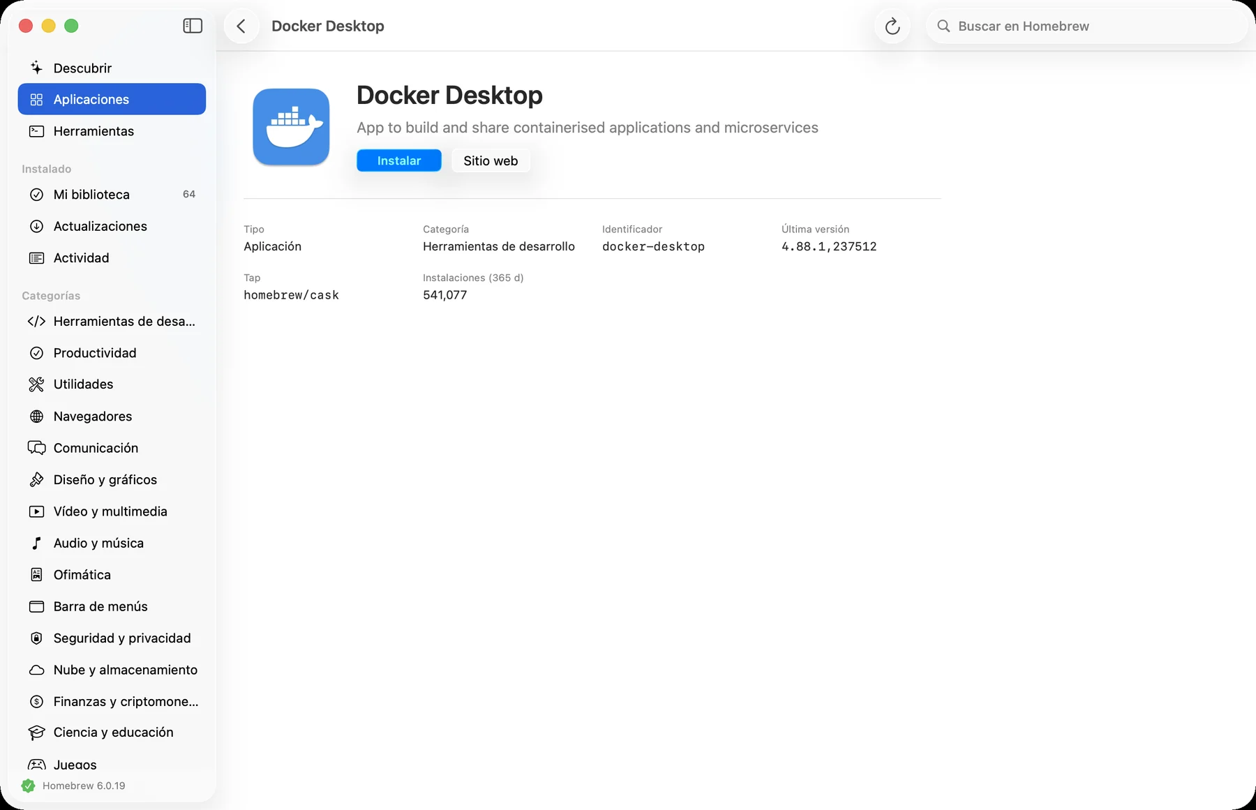This screenshot has width=1256, height=810.
Task: Click the Productividad check-circle icon
Action: point(36,353)
